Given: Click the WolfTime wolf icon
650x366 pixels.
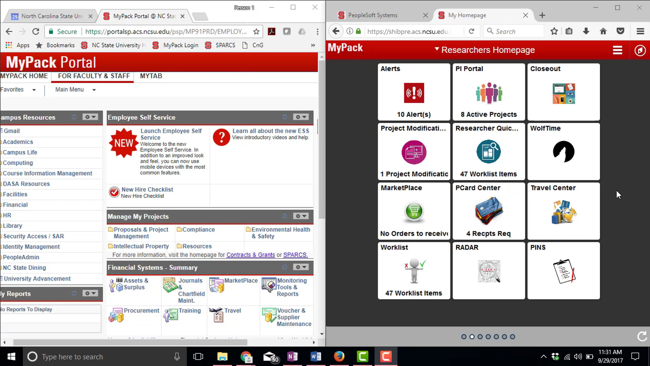Looking at the screenshot, I should (564, 152).
